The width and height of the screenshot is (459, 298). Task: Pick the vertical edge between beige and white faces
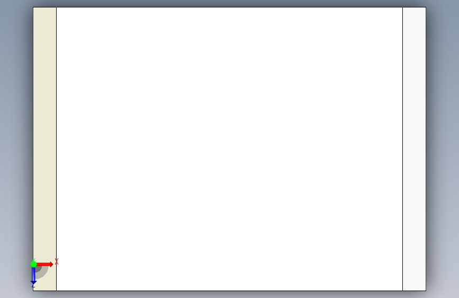[x=57, y=149]
